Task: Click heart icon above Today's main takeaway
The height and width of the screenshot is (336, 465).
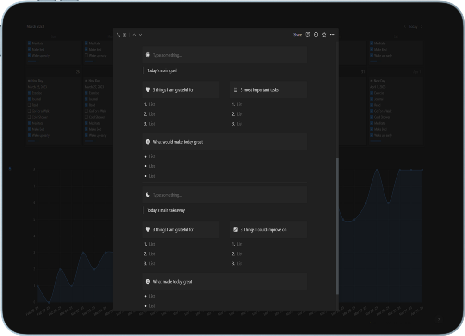Action: click(148, 90)
